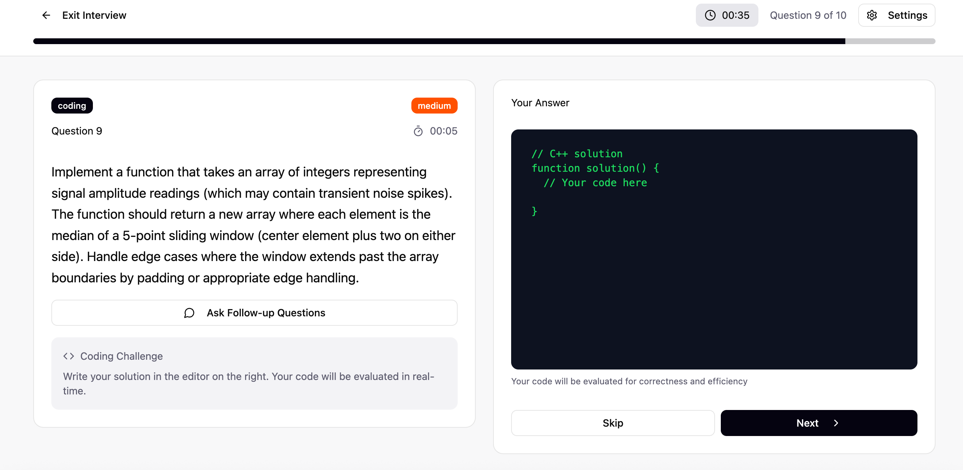Open the Settings button
963x470 pixels.
coord(896,15)
